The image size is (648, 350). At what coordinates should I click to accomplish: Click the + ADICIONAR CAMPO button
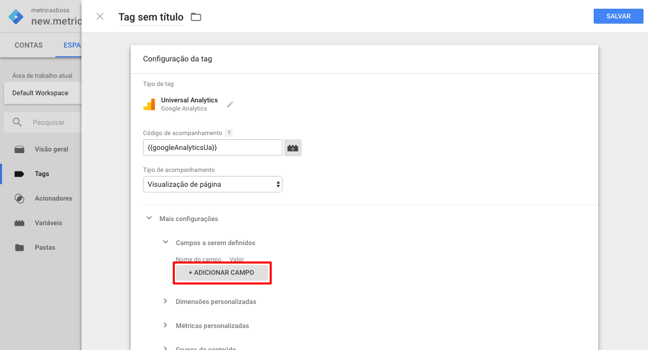coord(221,273)
